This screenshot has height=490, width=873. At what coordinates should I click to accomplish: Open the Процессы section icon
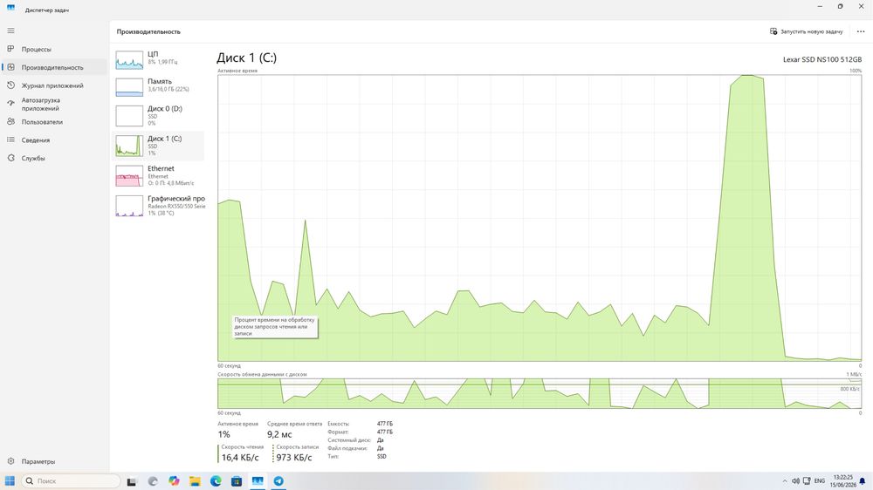(x=10, y=49)
